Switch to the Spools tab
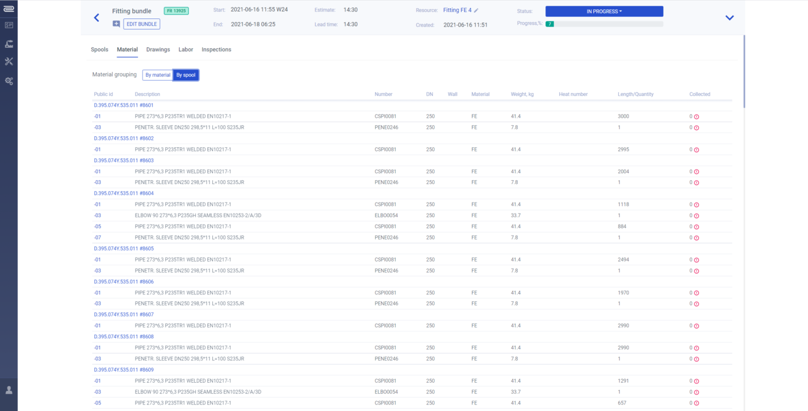 (99, 50)
